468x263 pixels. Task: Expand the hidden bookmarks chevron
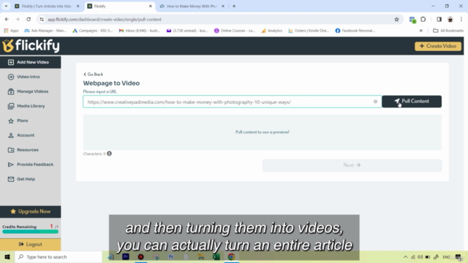coord(421,31)
